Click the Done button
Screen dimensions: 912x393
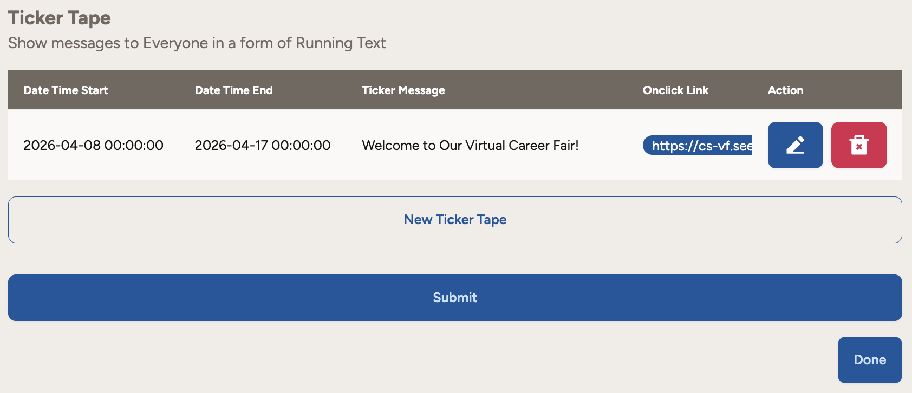click(869, 360)
